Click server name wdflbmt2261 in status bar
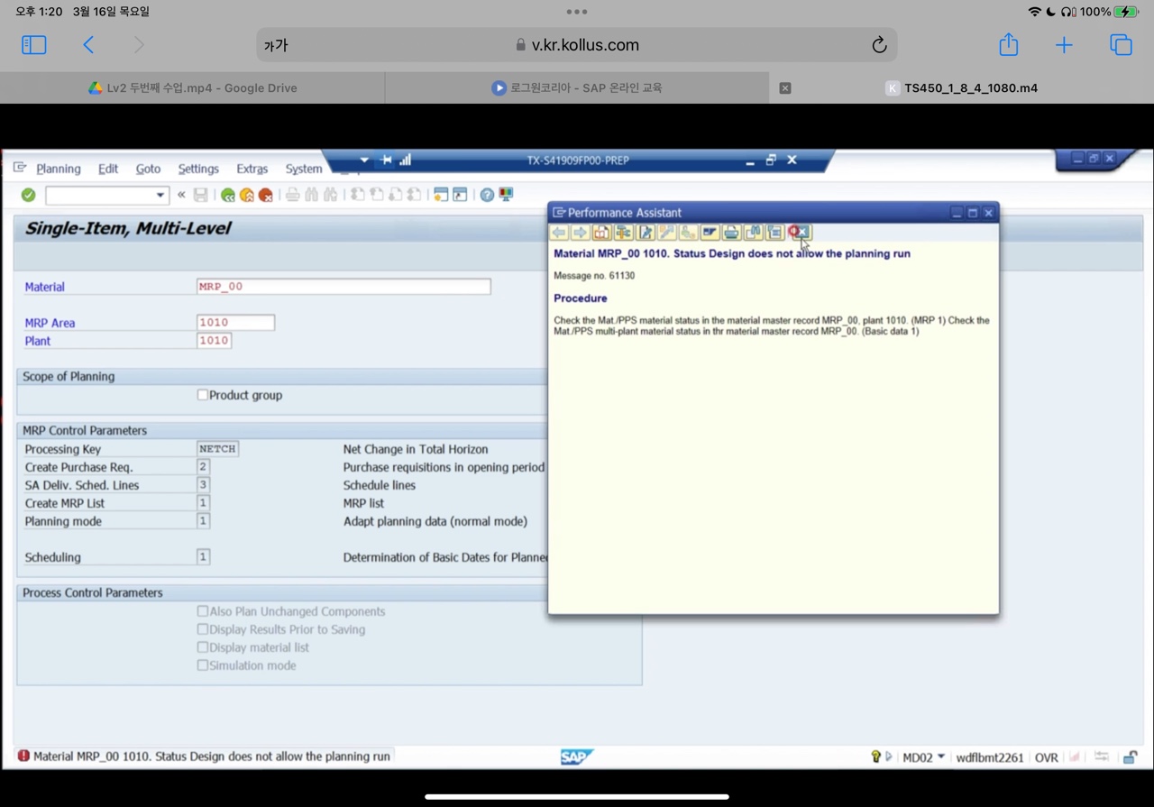This screenshot has height=807, width=1154. tap(990, 757)
